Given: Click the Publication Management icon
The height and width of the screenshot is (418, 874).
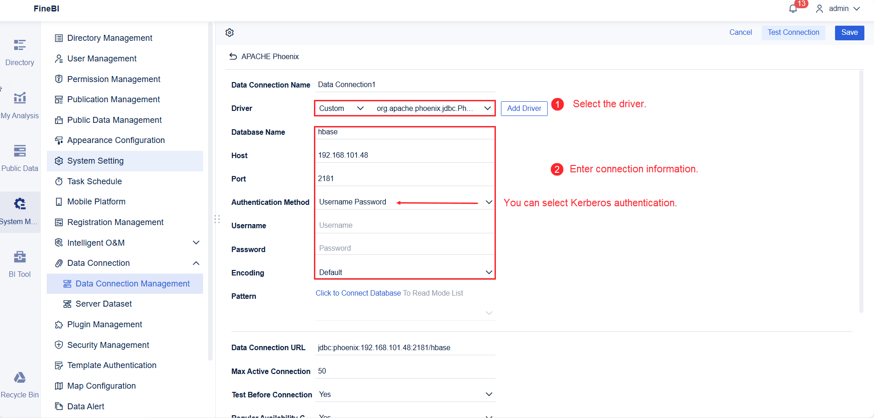Looking at the screenshot, I should coord(59,99).
